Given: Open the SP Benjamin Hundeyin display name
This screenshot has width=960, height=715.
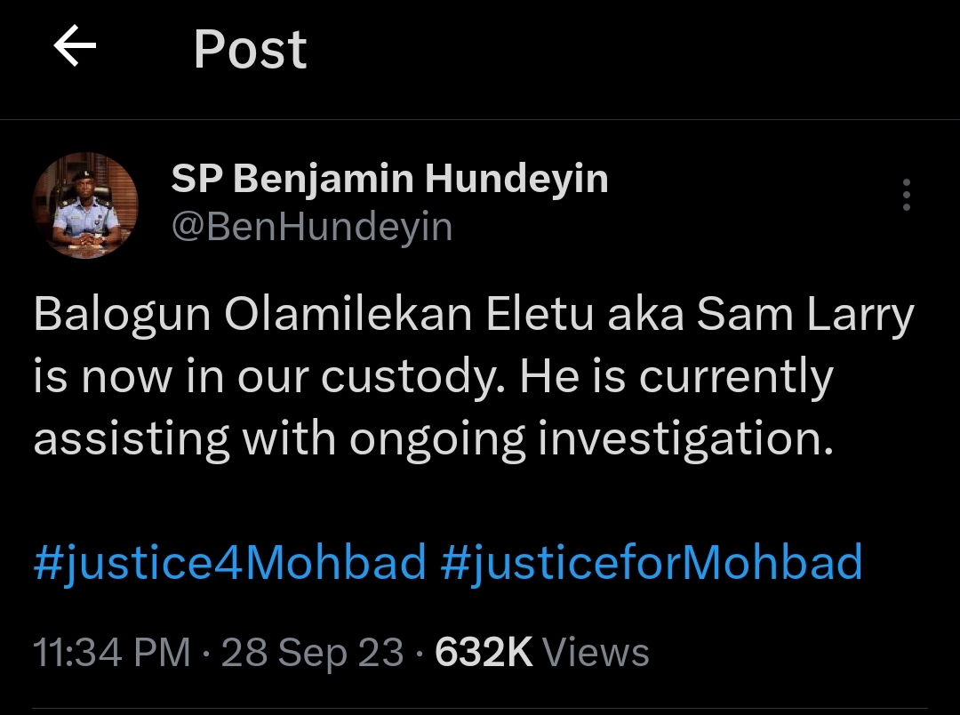Looking at the screenshot, I should 389,179.
